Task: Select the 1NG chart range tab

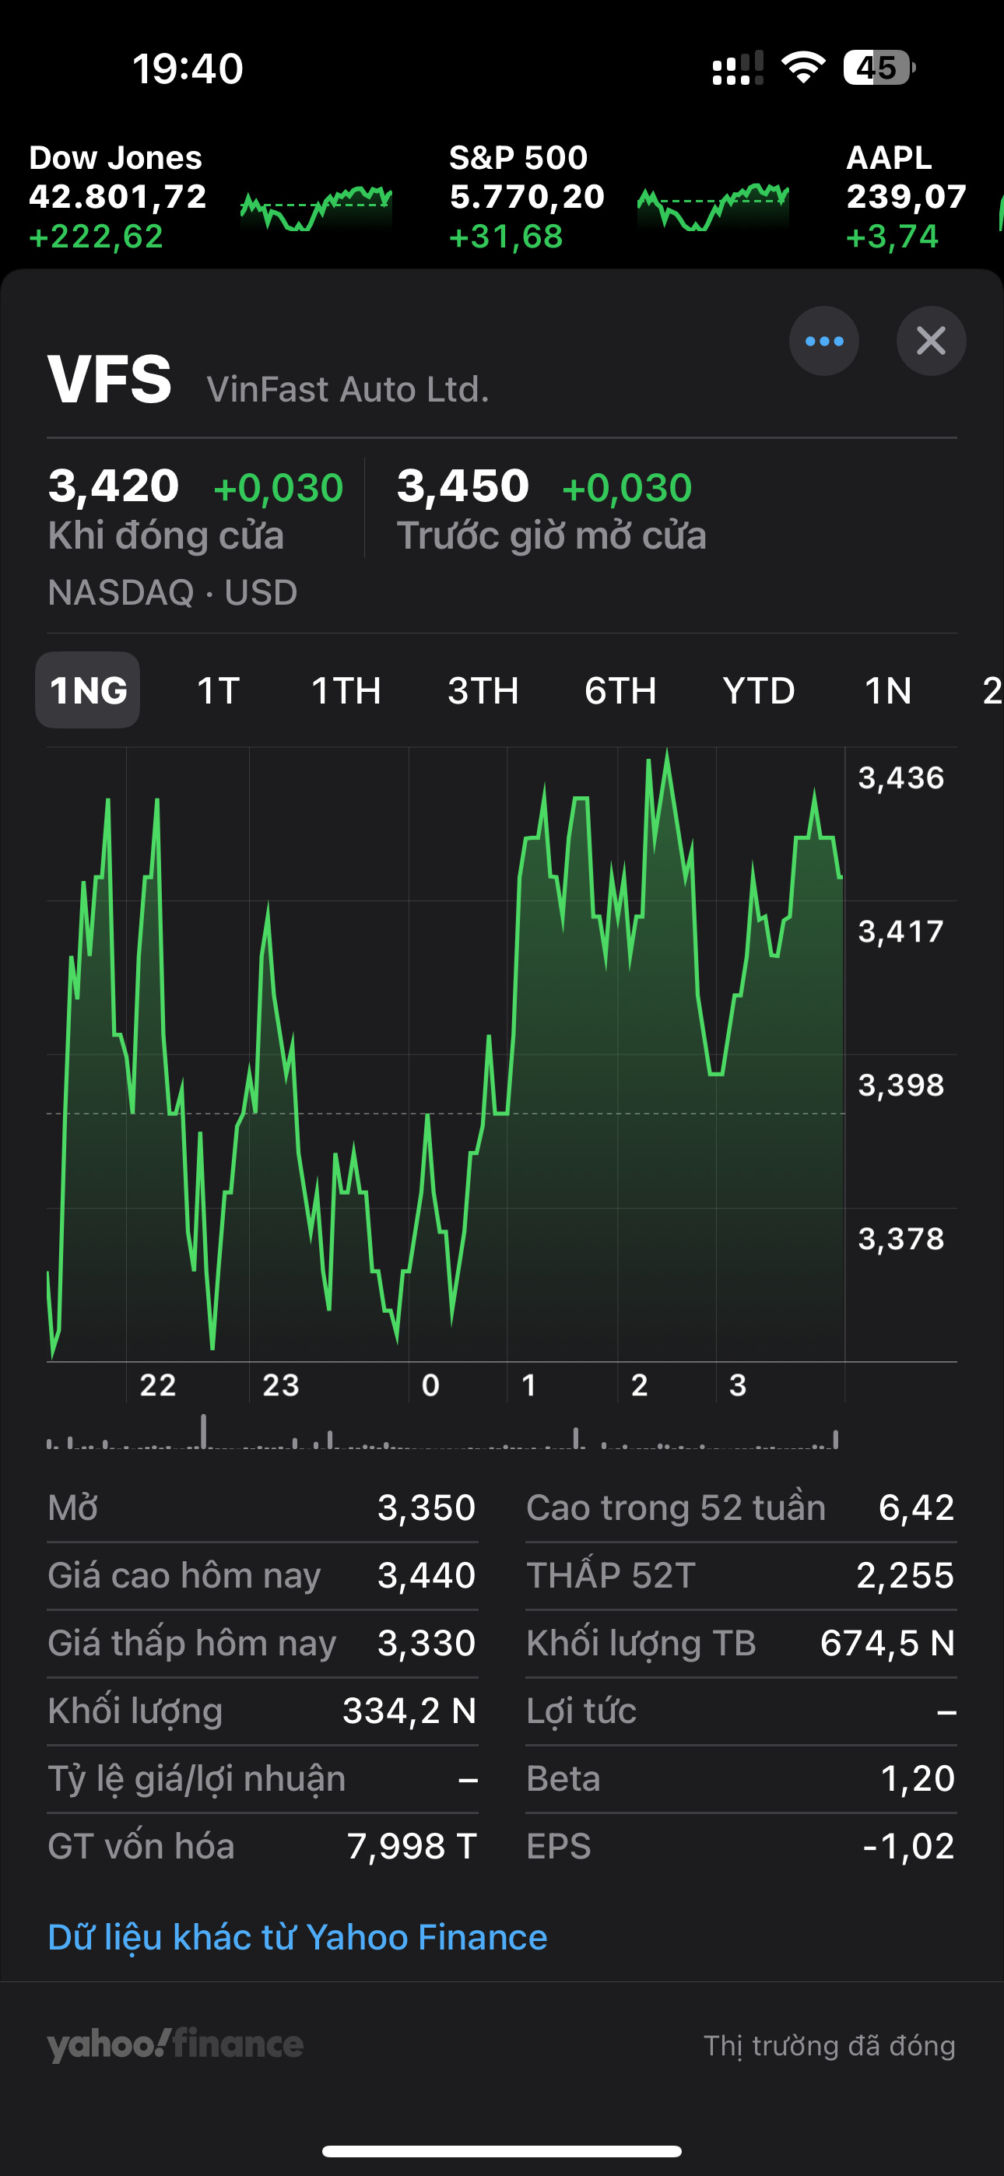Action: tap(88, 690)
